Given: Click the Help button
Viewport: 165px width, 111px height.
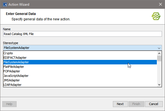Looking at the screenshot, I should point(9,104).
